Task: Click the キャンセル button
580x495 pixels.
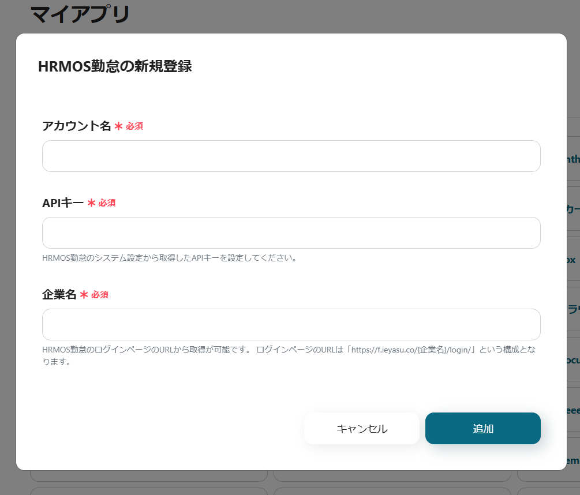Action: coord(362,429)
